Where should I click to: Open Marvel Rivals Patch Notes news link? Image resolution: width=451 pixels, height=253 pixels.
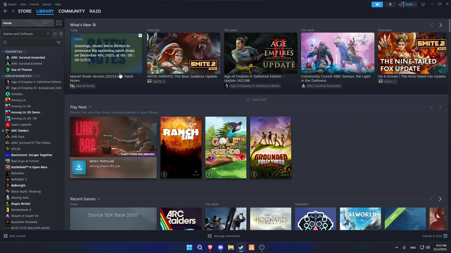pyautogui.click(x=101, y=78)
